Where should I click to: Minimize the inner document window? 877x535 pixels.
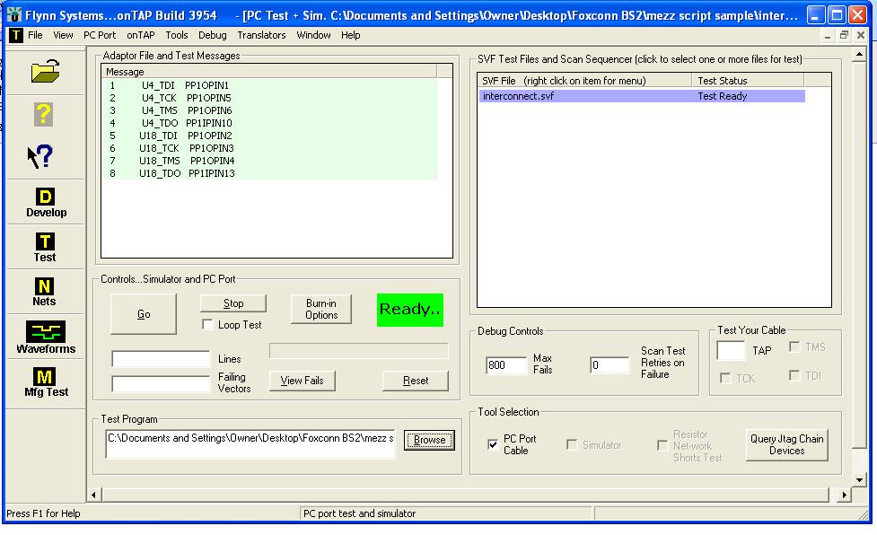tap(828, 35)
